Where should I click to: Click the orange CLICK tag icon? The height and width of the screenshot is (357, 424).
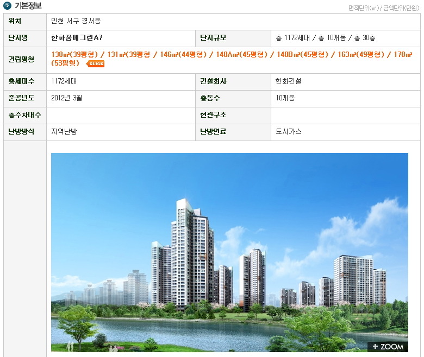pos(95,63)
